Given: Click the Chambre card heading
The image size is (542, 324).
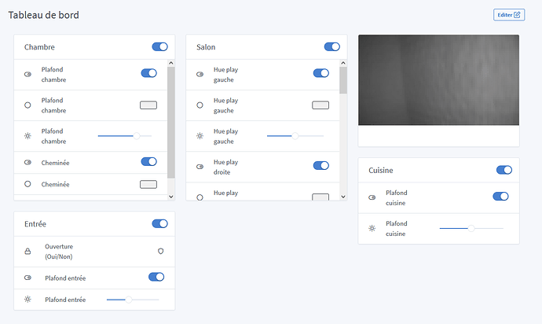Looking at the screenshot, I should tap(39, 47).
